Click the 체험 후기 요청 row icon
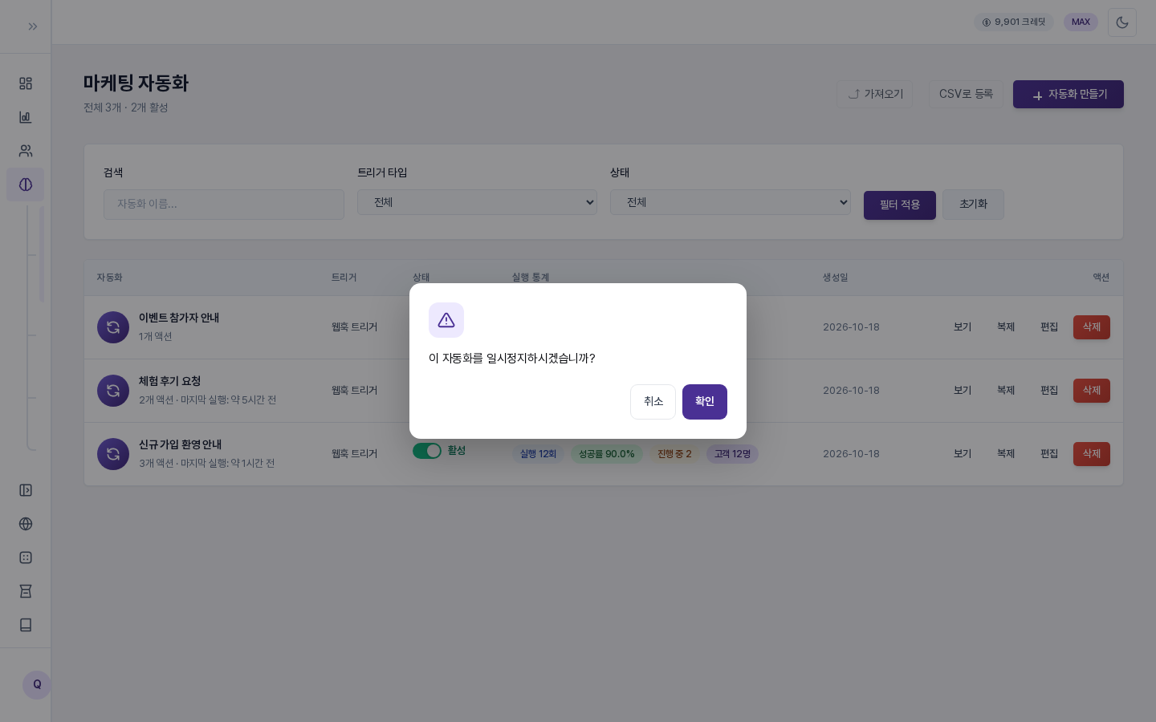 [113, 391]
